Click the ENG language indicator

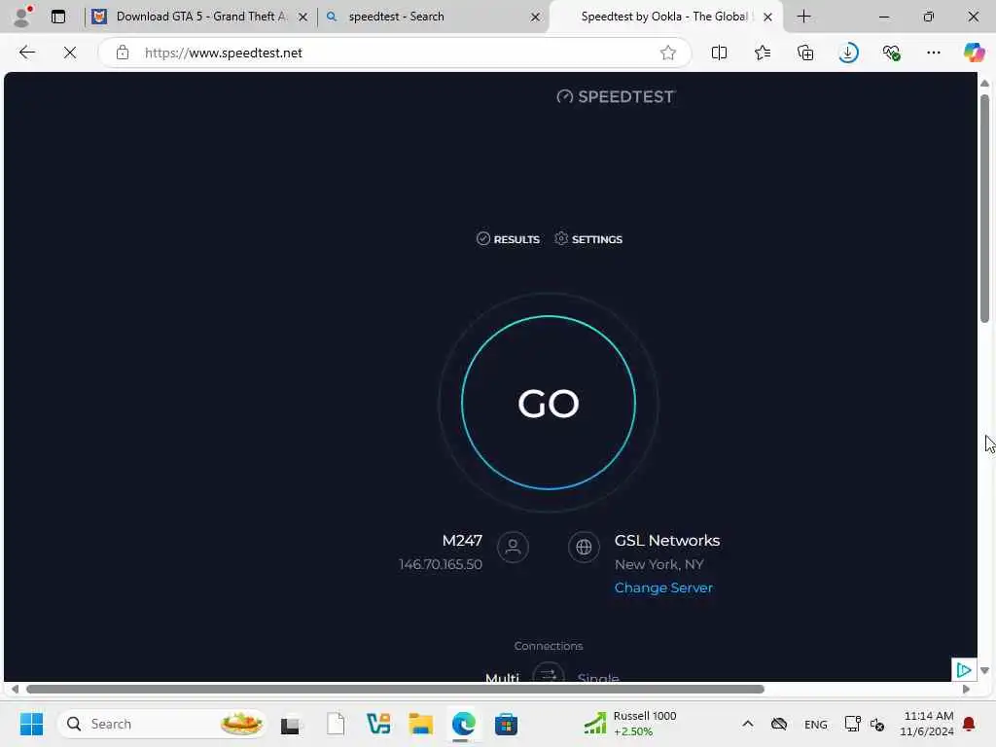[x=816, y=724]
